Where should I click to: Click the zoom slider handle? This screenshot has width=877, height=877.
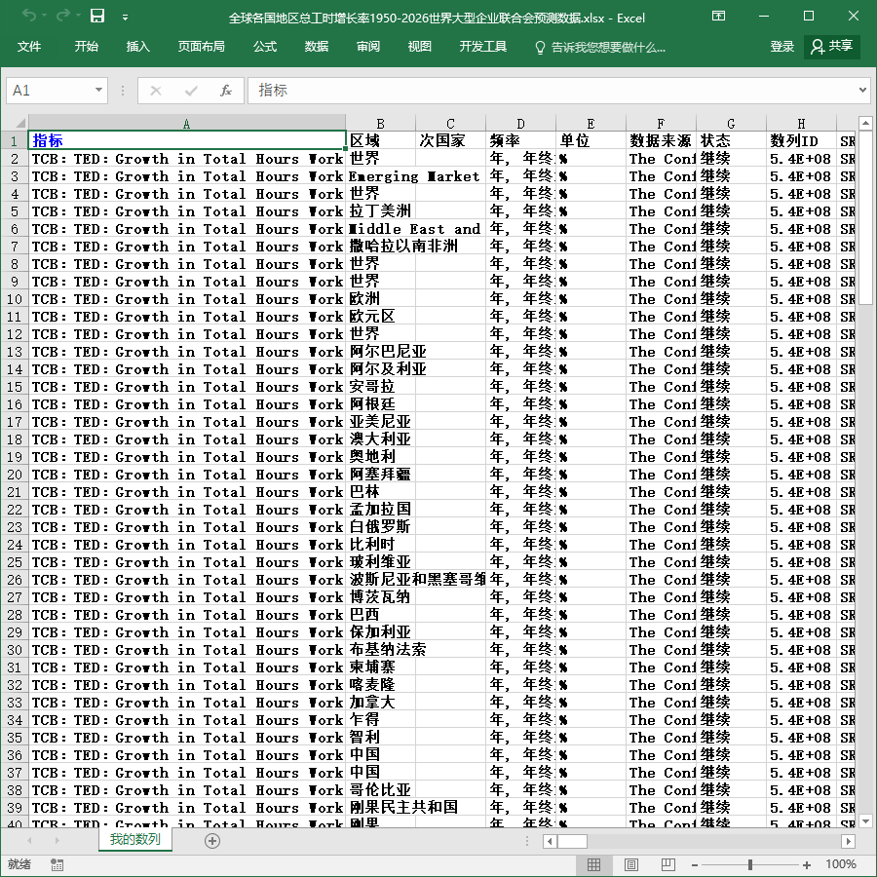tap(749, 864)
